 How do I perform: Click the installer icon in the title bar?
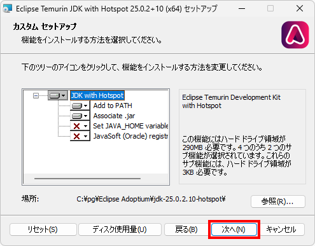pyautogui.click(x=8, y=8)
